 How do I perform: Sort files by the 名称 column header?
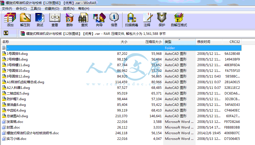pyautogui.click(x=56, y=42)
